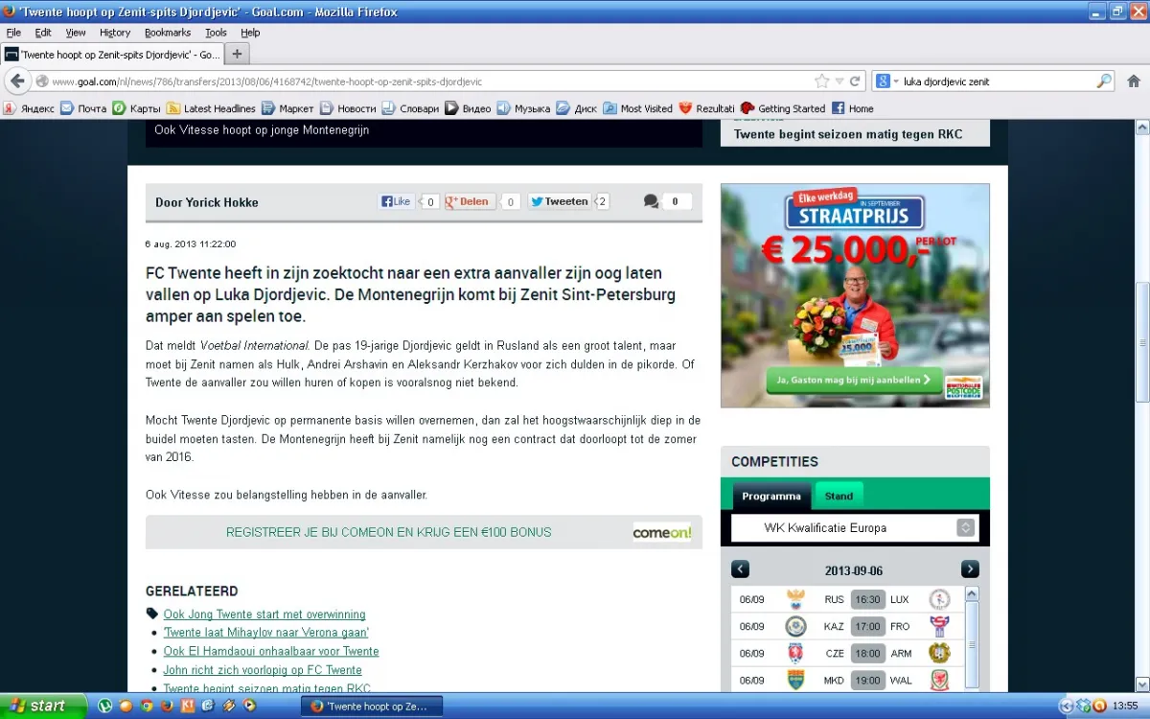Open the Google search engine selector dropdown
Viewport: 1150px width, 719px height.
[x=888, y=81]
